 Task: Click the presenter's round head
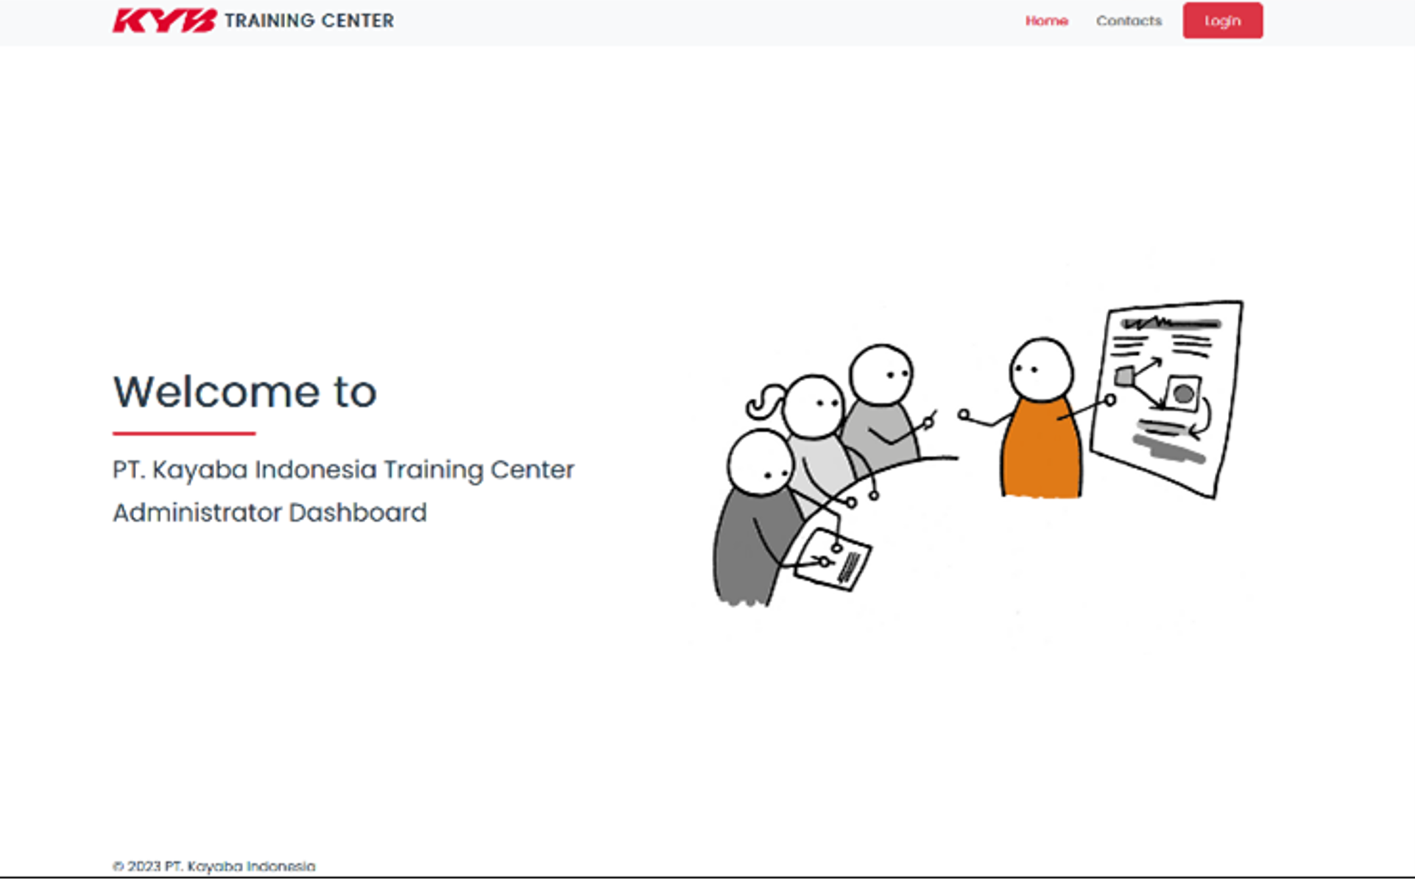tap(1040, 369)
